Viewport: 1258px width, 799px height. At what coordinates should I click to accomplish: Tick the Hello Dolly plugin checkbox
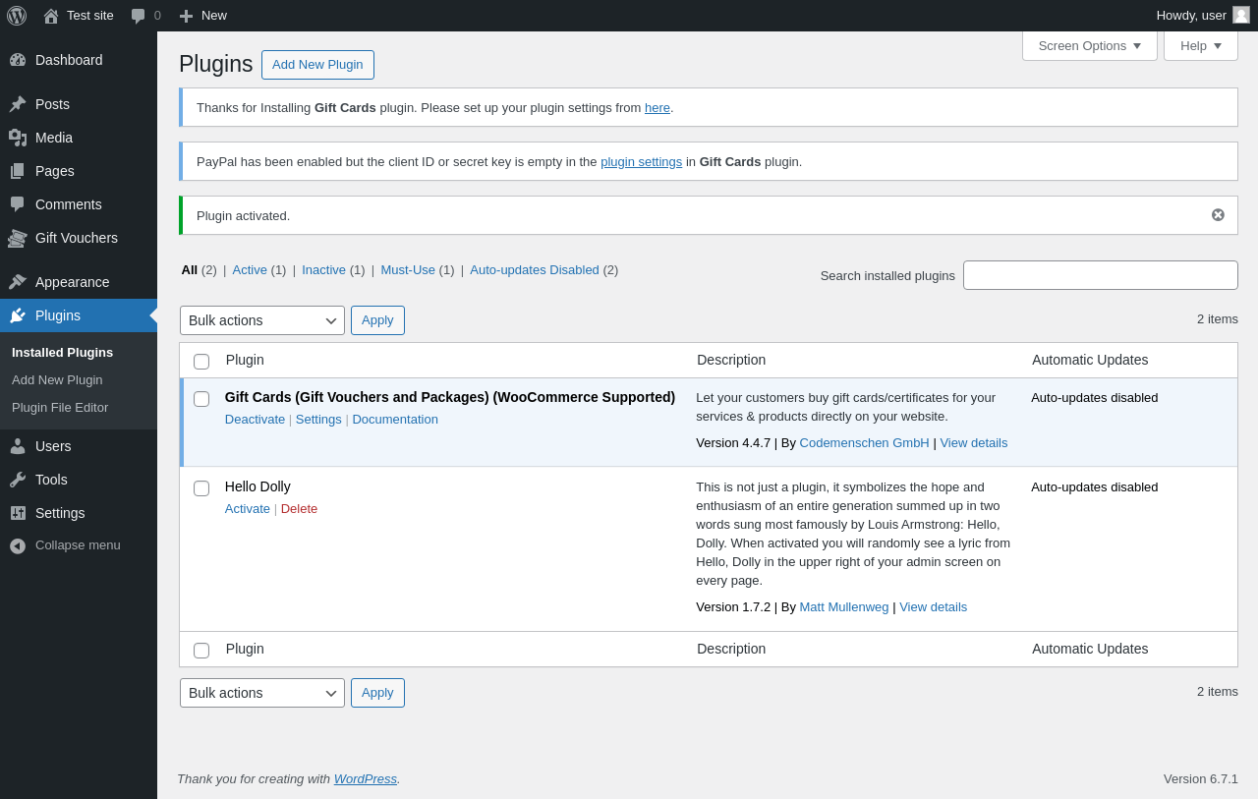pos(201,488)
